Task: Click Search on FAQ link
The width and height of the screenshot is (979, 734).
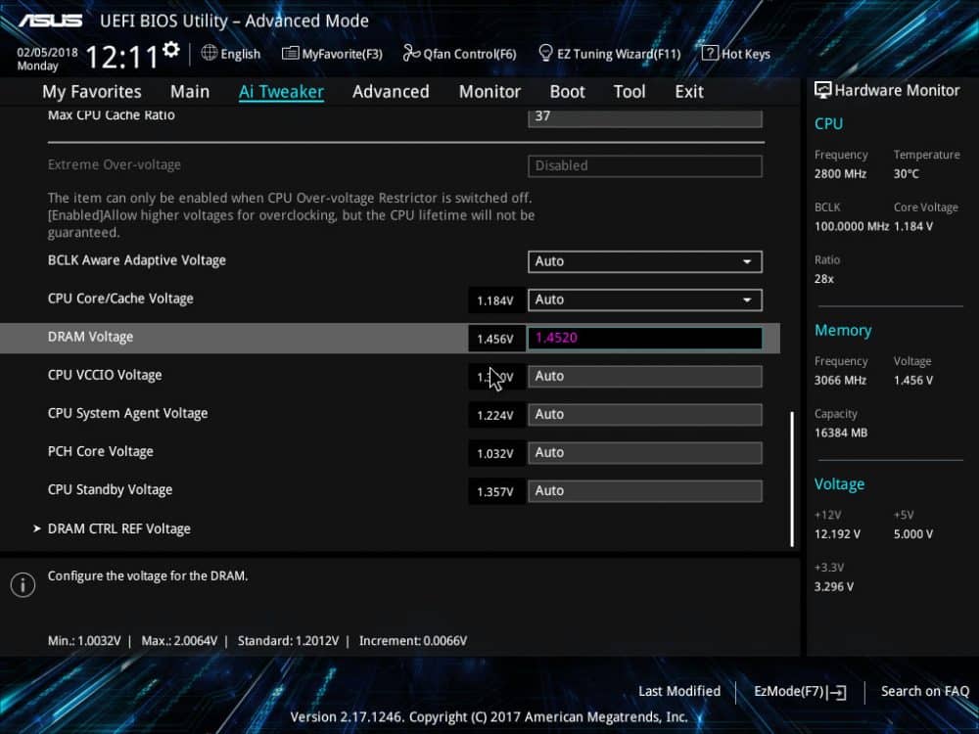Action: tap(925, 691)
